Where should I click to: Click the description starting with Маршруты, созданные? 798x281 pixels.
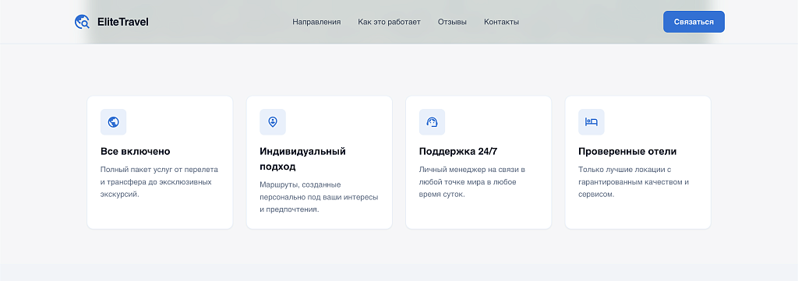pos(319,197)
